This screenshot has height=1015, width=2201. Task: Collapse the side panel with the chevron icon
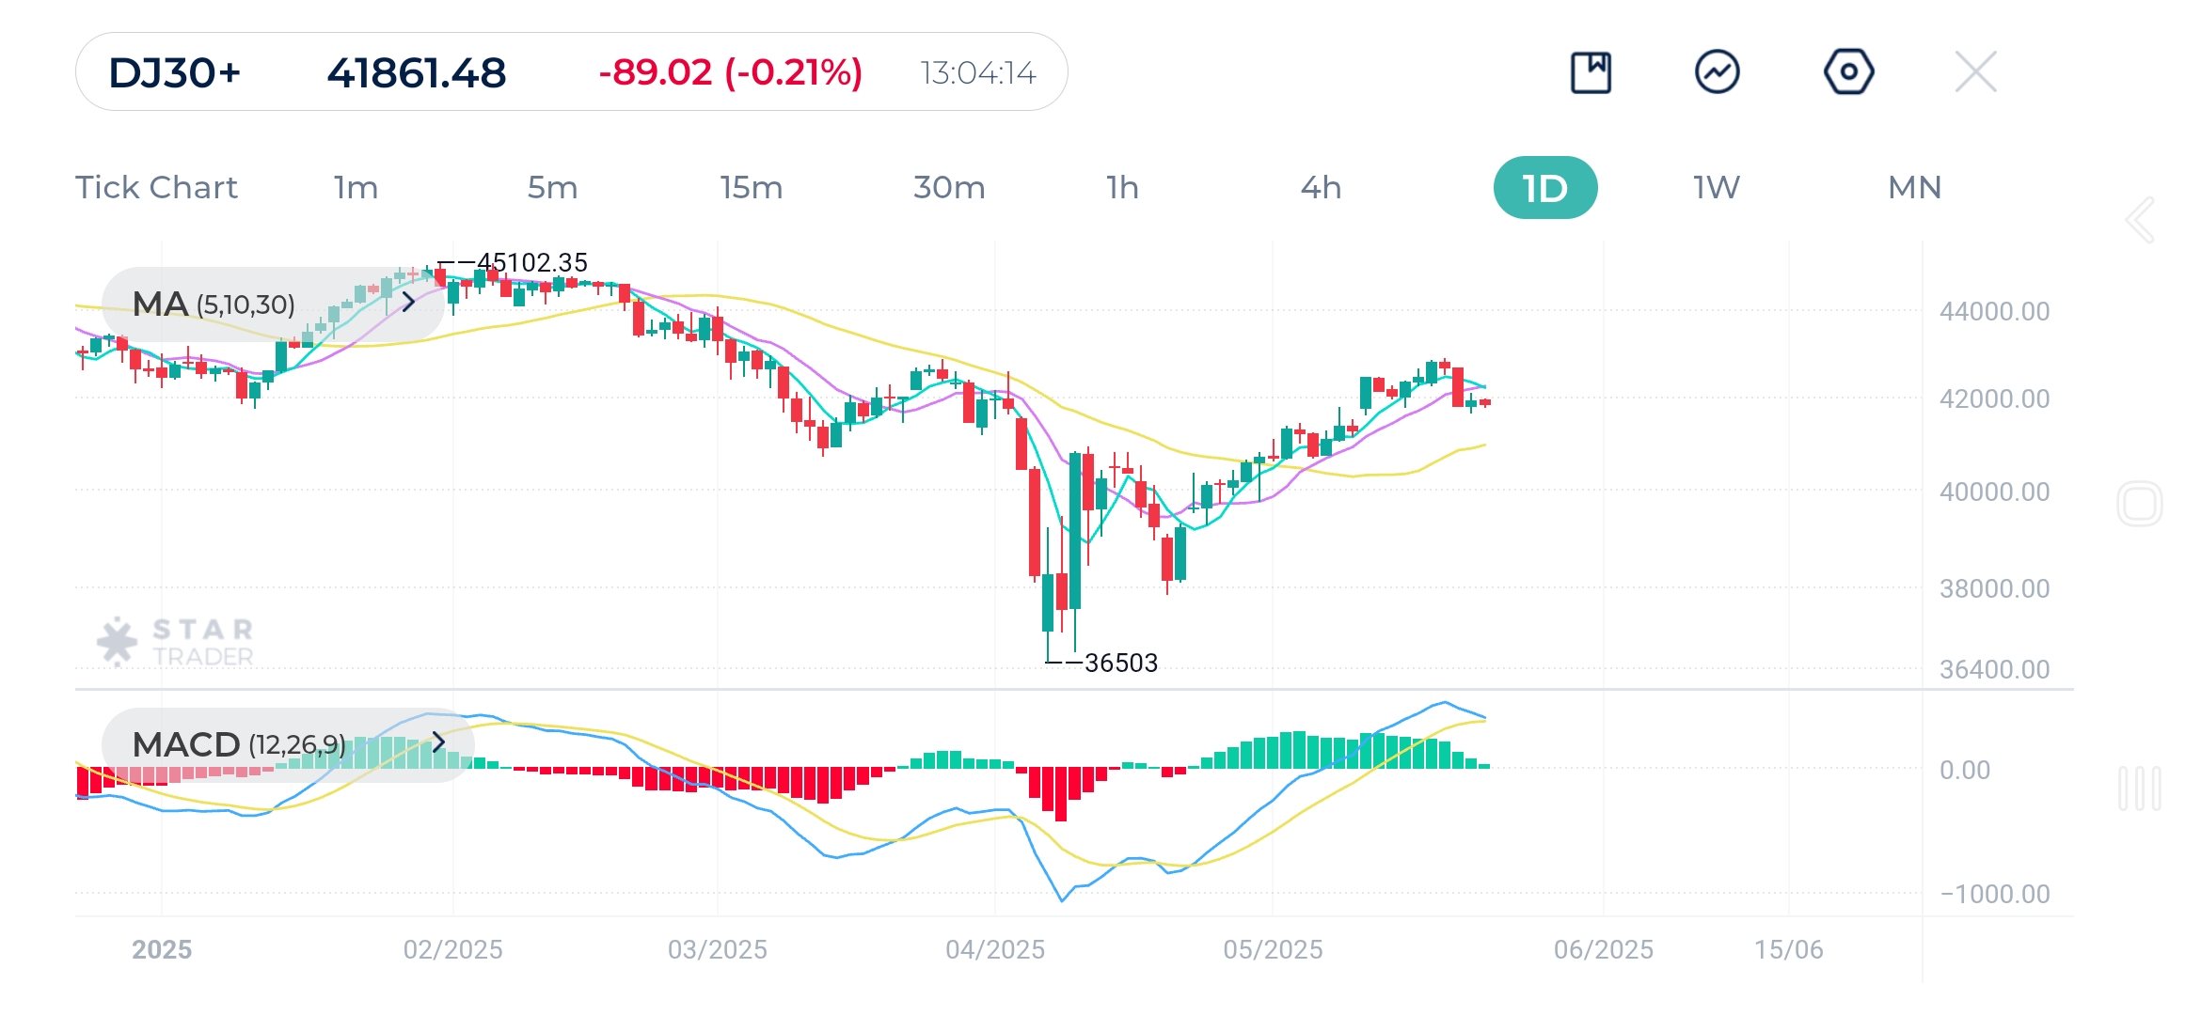click(x=2142, y=221)
